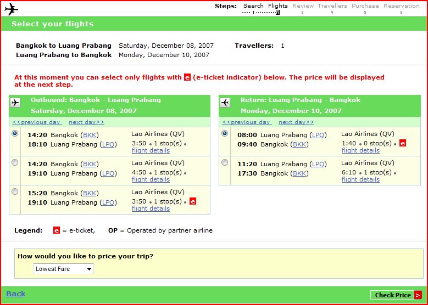Screen dimensions: 428x305
Task: Click BKK link on 14:20–18:10 outbound flight
Action: tap(90, 135)
